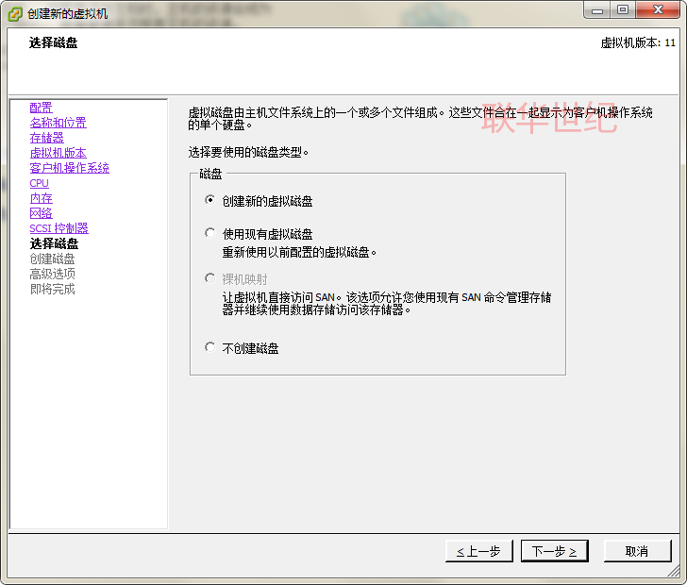Select 创建新的虚拟磁盘 radio option
Viewport: 687px width, 585px height.
[210, 200]
